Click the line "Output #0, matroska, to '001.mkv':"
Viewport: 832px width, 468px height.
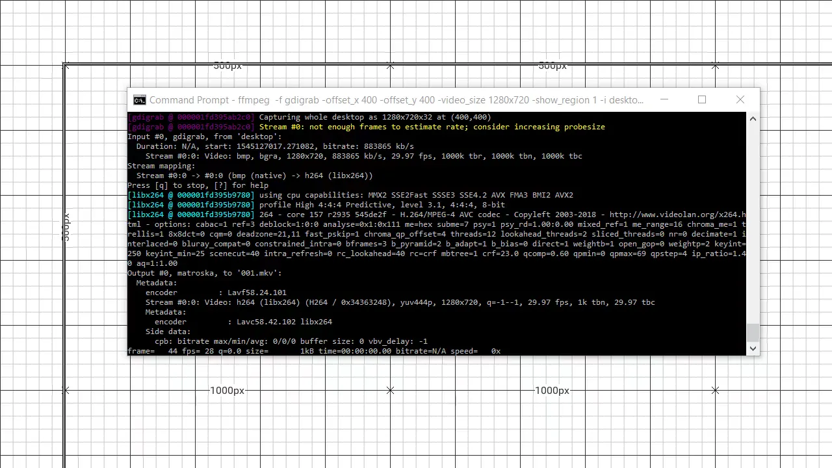click(x=205, y=273)
